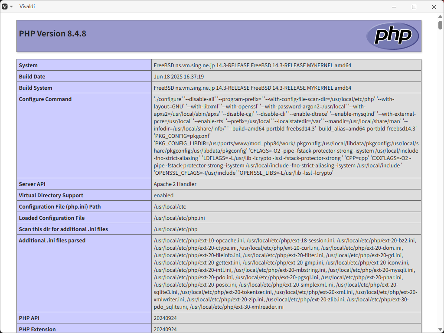Click the PHP logo in the header

point(392,36)
